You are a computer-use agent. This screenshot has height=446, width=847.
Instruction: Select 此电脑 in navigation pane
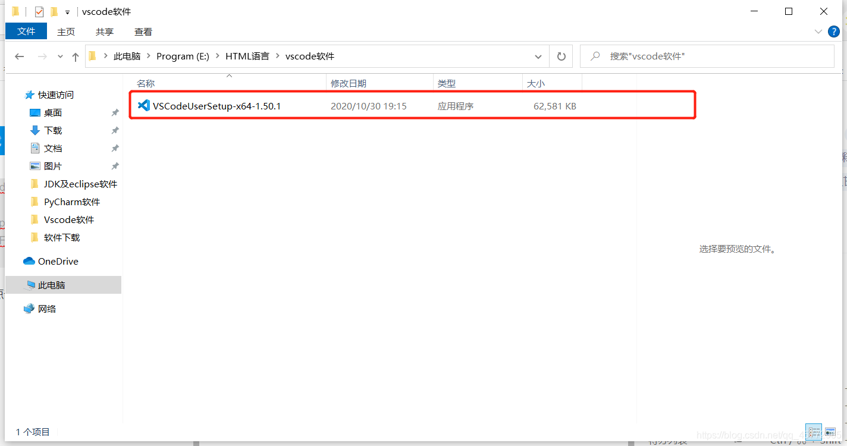pos(63,285)
